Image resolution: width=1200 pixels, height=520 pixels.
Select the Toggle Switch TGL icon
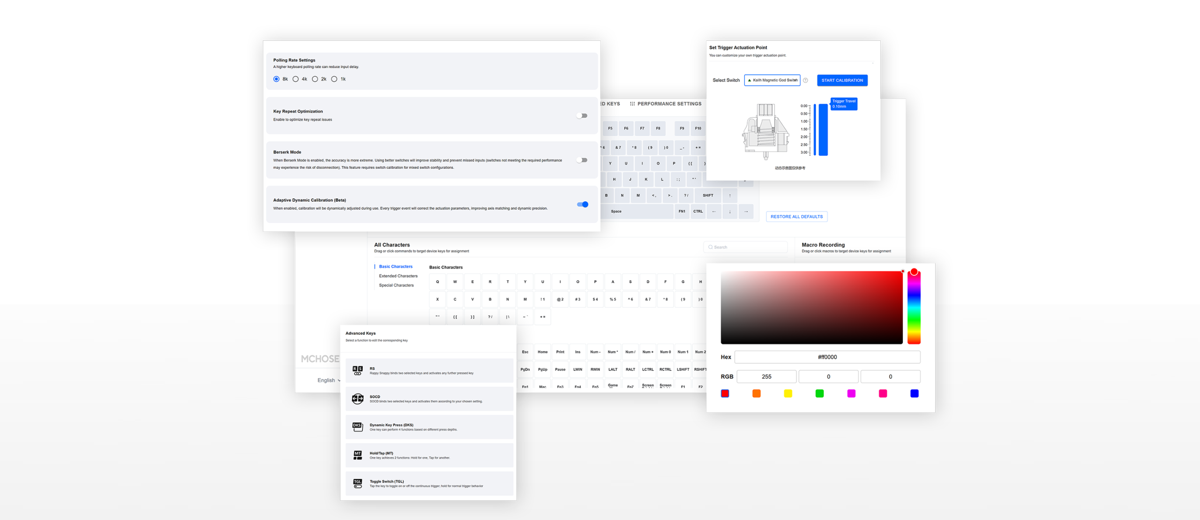357,483
